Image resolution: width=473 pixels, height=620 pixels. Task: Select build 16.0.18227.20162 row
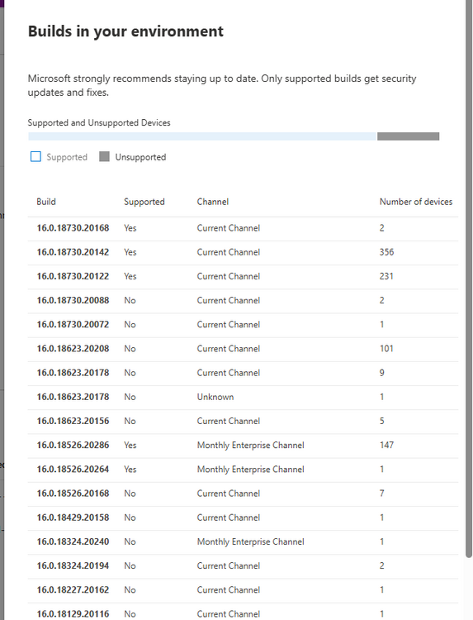243,590
